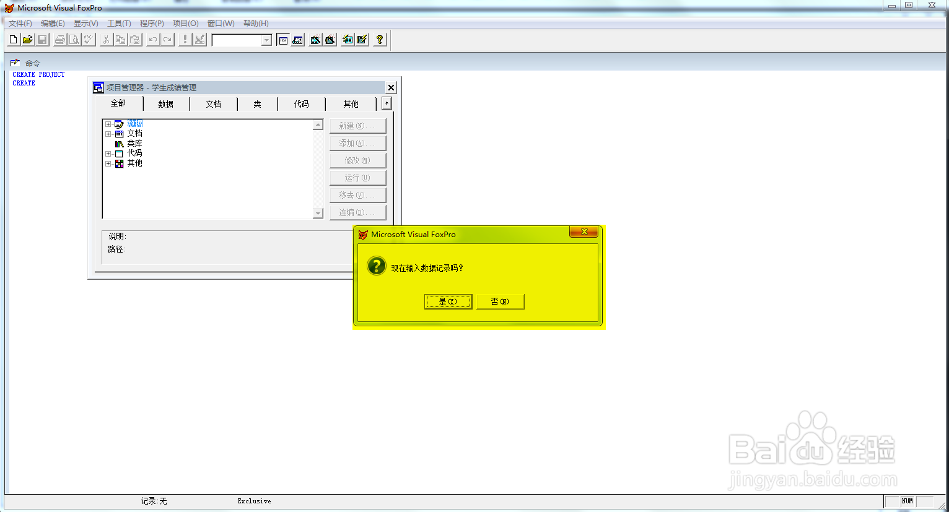Screen dimensions: 949x512
Task: Expand the 数据 tree node
Action: [108, 124]
